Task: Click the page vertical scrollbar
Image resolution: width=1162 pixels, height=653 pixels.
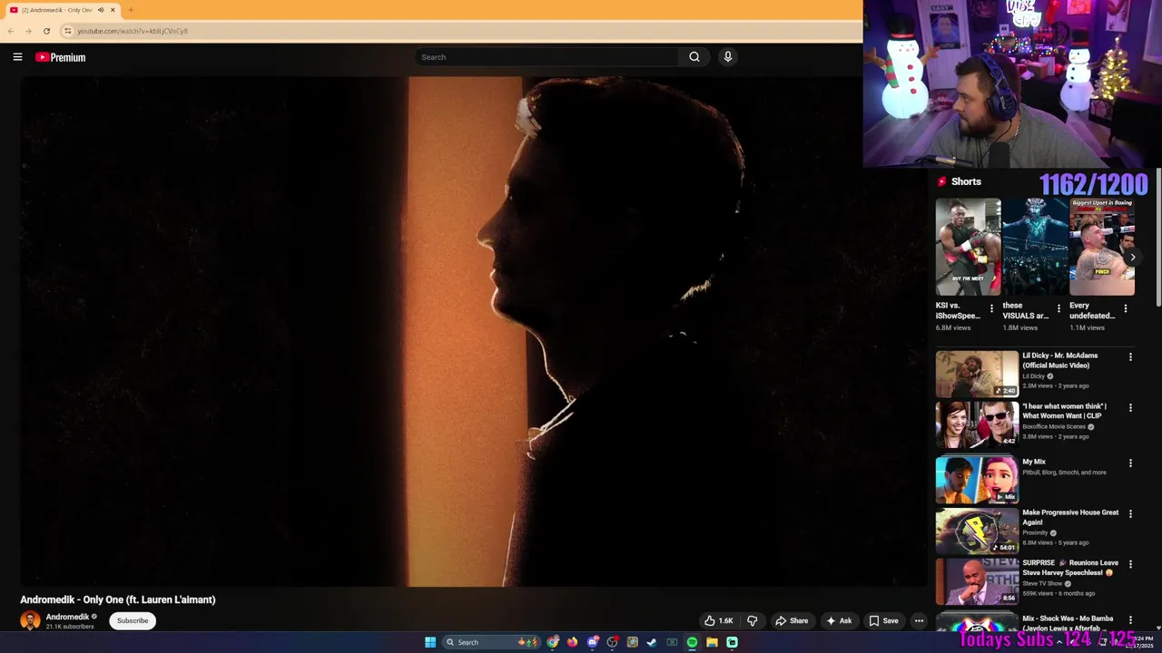Action: pyautogui.click(x=1157, y=238)
